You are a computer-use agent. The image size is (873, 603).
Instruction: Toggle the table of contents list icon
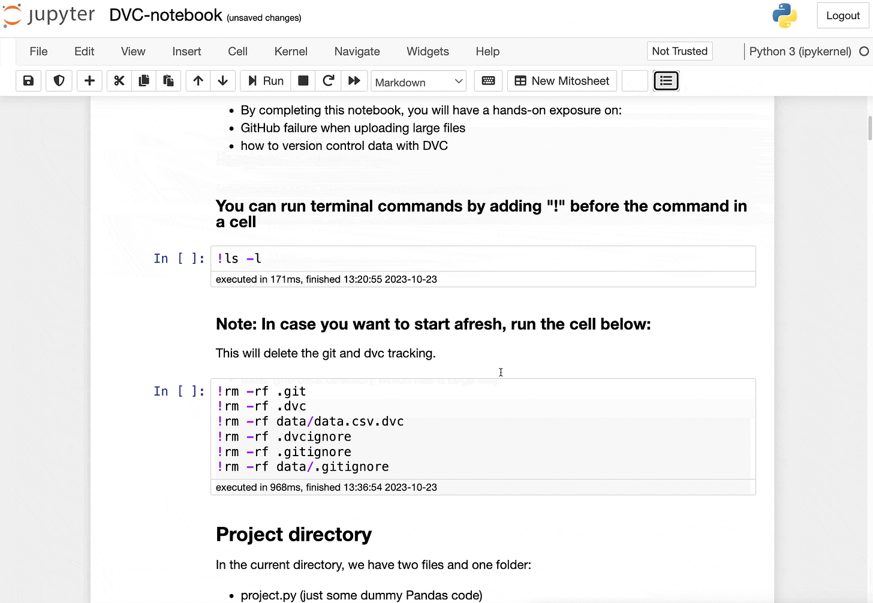point(666,81)
